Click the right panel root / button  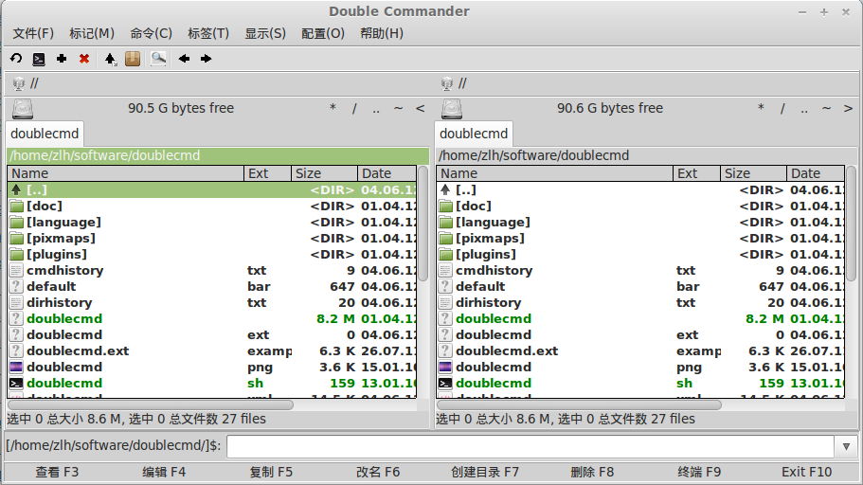(x=782, y=108)
